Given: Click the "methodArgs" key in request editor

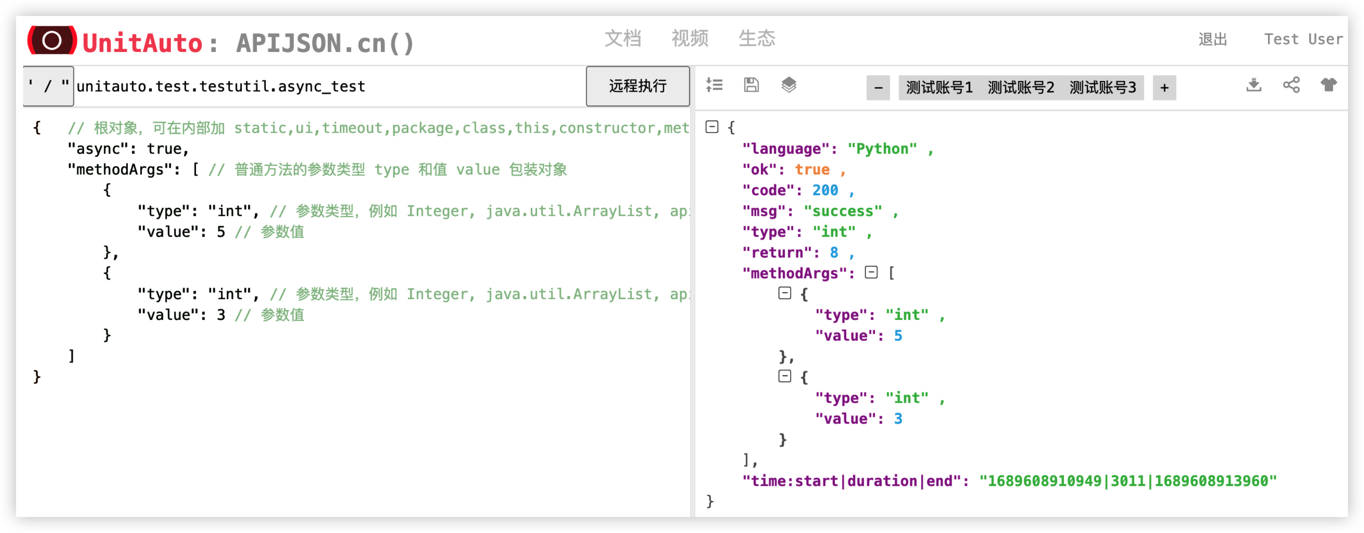Looking at the screenshot, I should point(120,170).
